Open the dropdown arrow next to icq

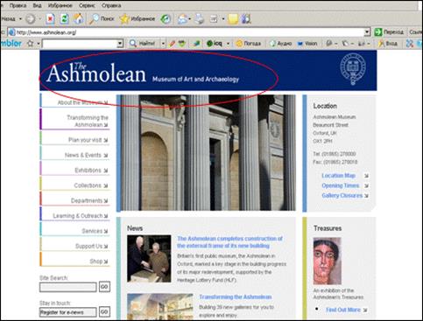[x=228, y=44]
